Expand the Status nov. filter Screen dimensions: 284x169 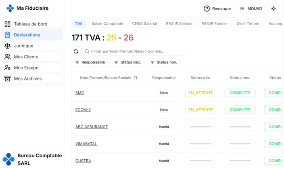point(163,62)
